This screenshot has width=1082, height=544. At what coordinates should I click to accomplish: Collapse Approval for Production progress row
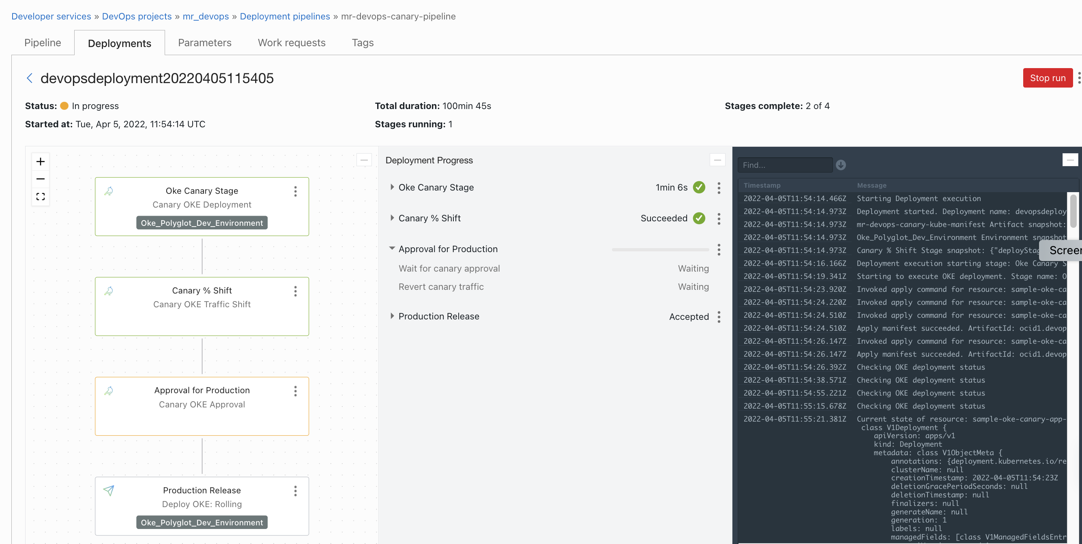tap(391, 248)
